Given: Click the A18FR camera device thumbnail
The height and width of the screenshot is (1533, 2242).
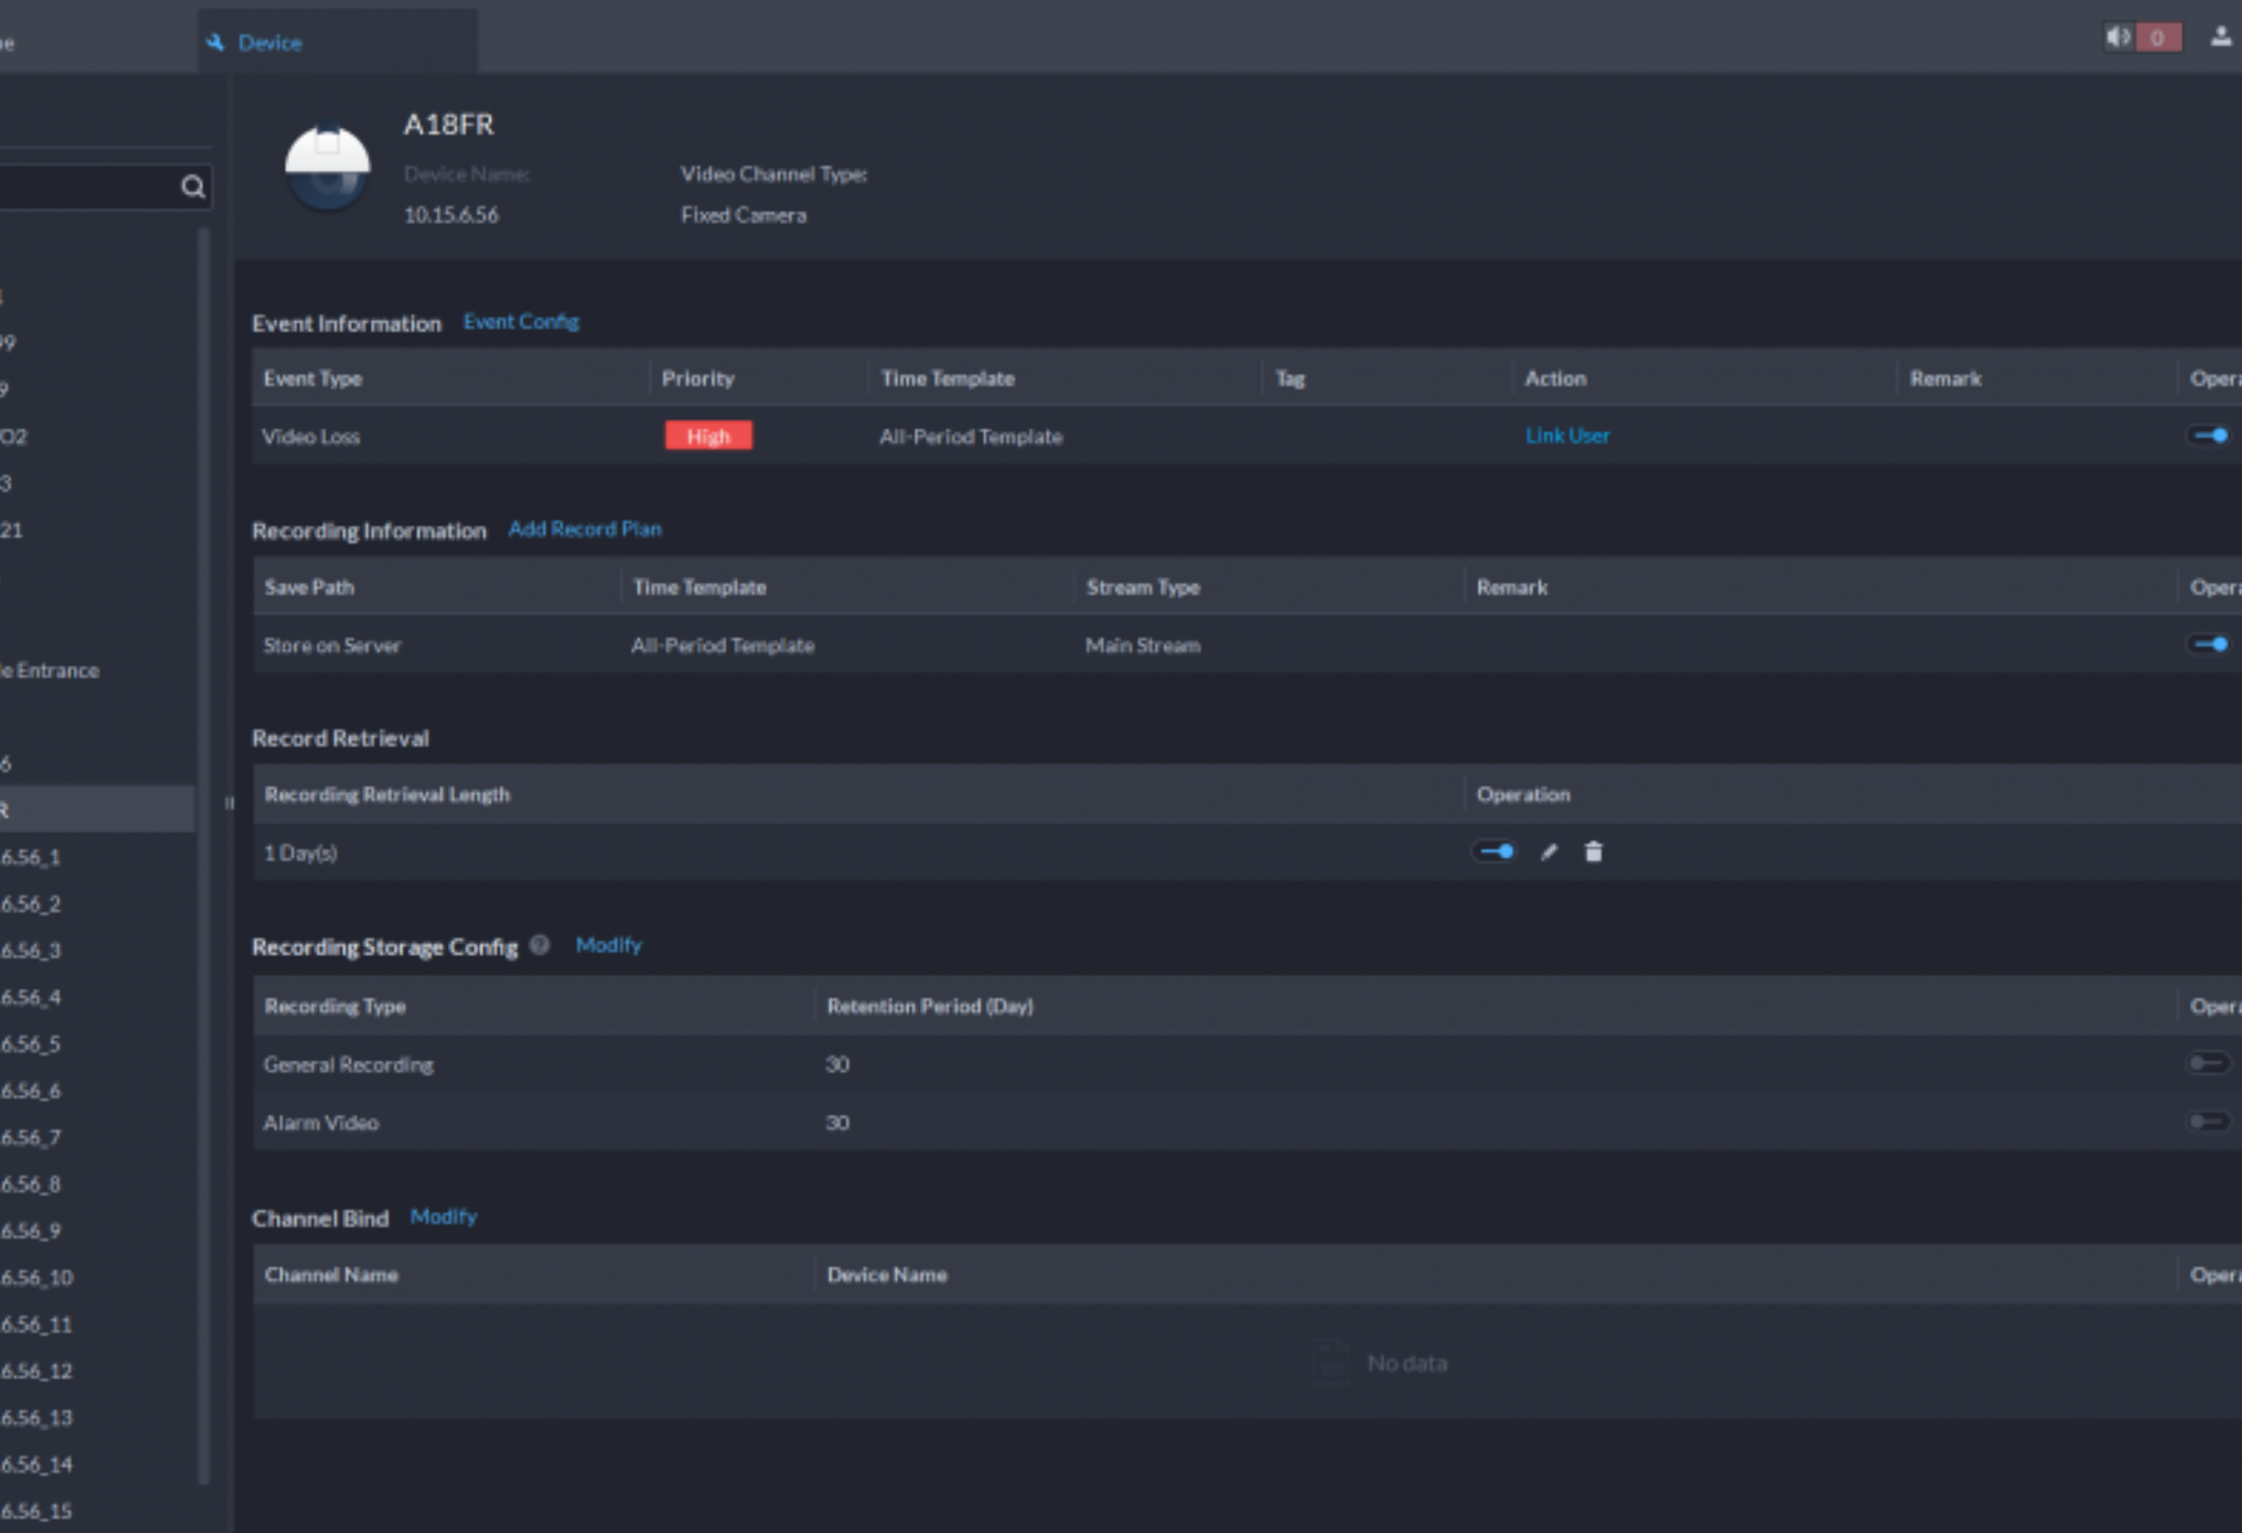Looking at the screenshot, I should 327,165.
